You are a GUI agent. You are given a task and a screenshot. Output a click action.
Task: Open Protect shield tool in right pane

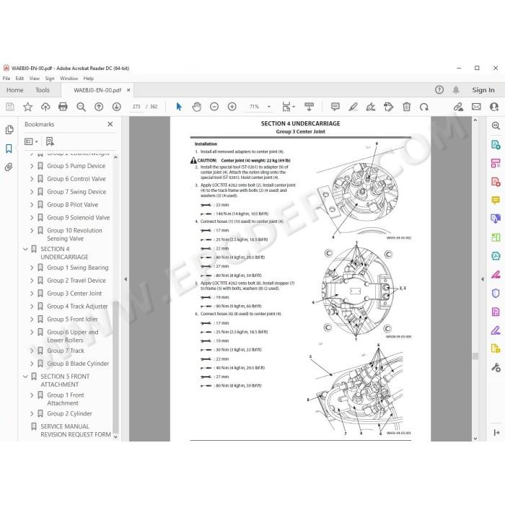496,293
